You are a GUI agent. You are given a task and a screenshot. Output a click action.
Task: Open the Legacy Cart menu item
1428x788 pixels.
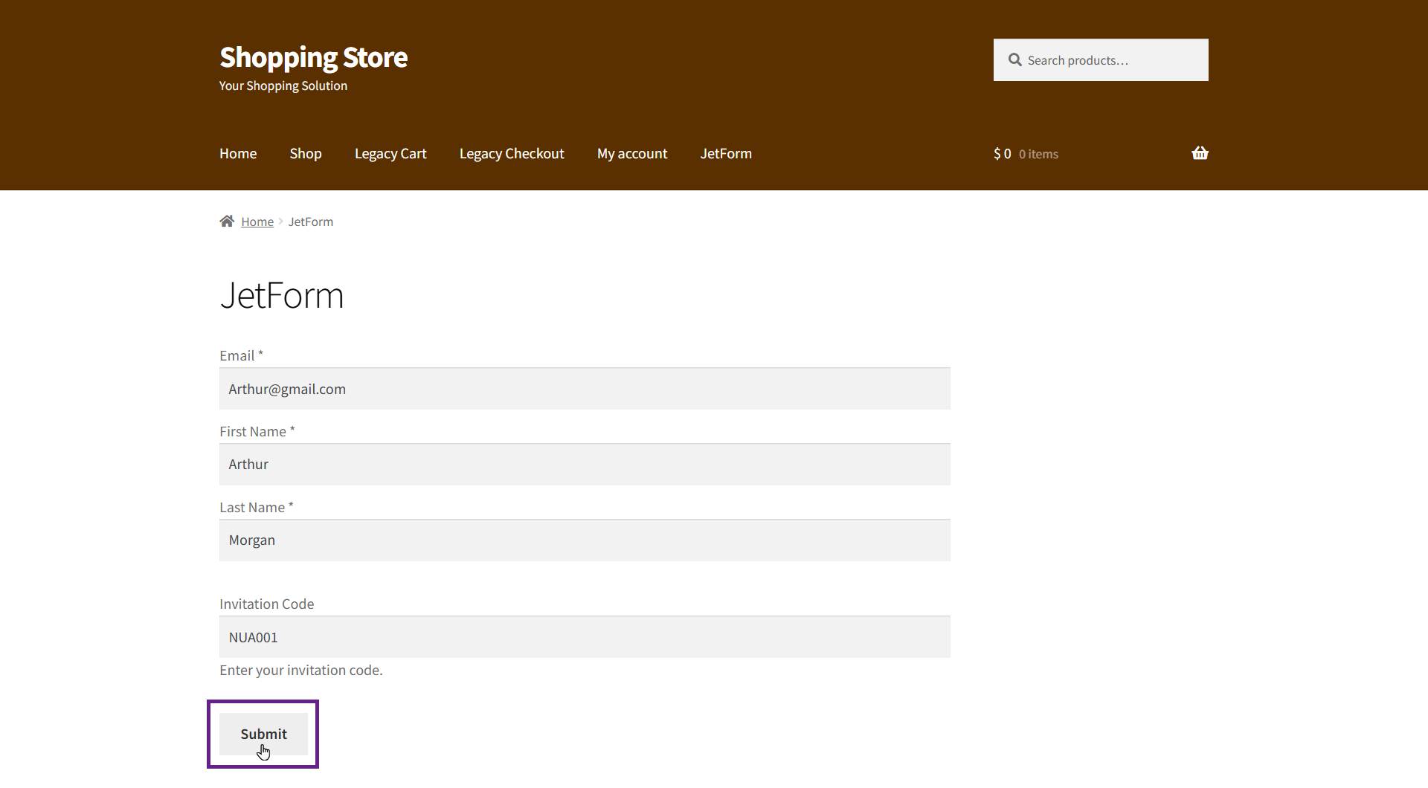pyautogui.click(x=390, y=153)
